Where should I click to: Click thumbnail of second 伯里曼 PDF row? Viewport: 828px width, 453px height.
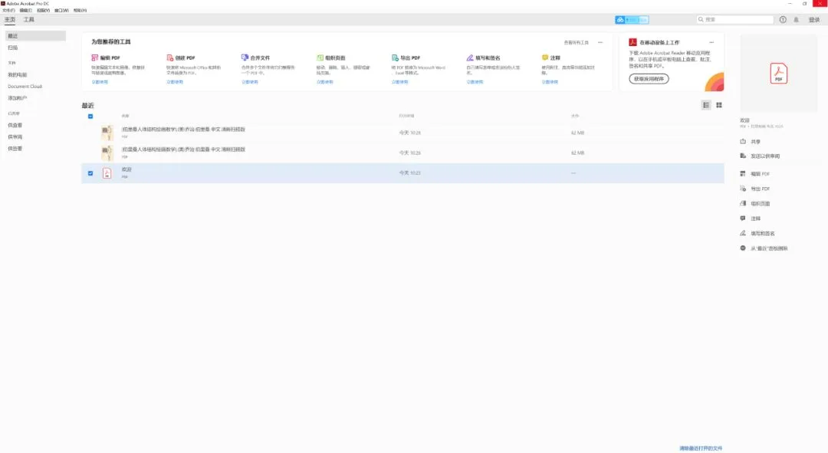pyautogui.click(x=107, y=153)
